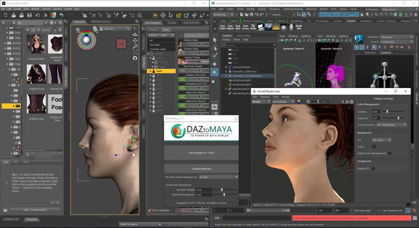The image size is (419, 228).
Task: Open Left View dropdown in DAZ viewport
Action: (115, 29)
